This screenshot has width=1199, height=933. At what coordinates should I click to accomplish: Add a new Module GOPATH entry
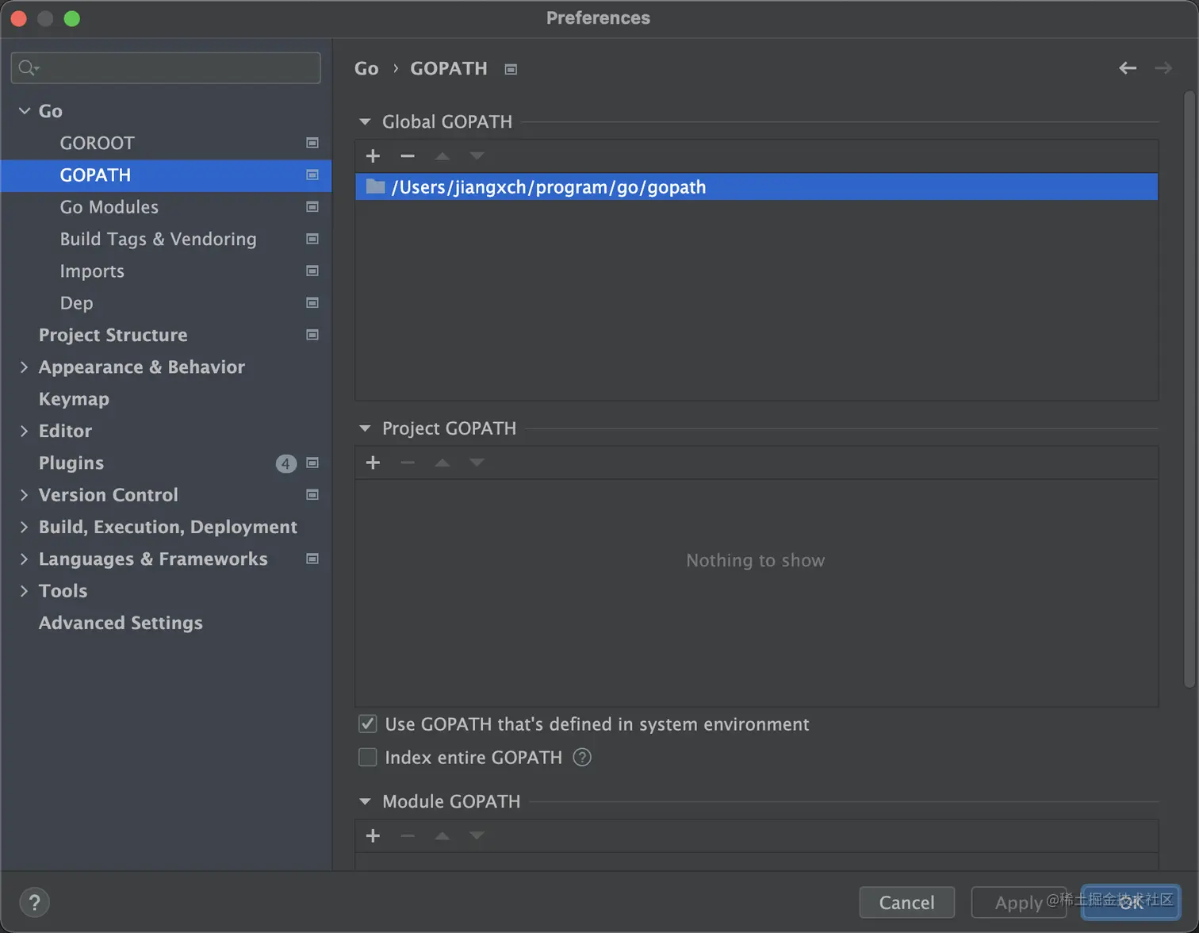click(373, 835)
